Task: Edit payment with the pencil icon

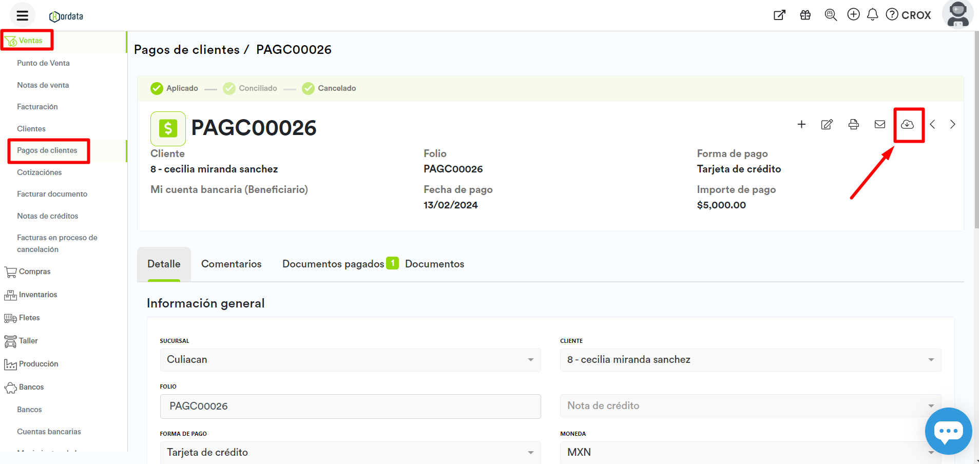Action: pyautogui.click(x=827, y=125)
